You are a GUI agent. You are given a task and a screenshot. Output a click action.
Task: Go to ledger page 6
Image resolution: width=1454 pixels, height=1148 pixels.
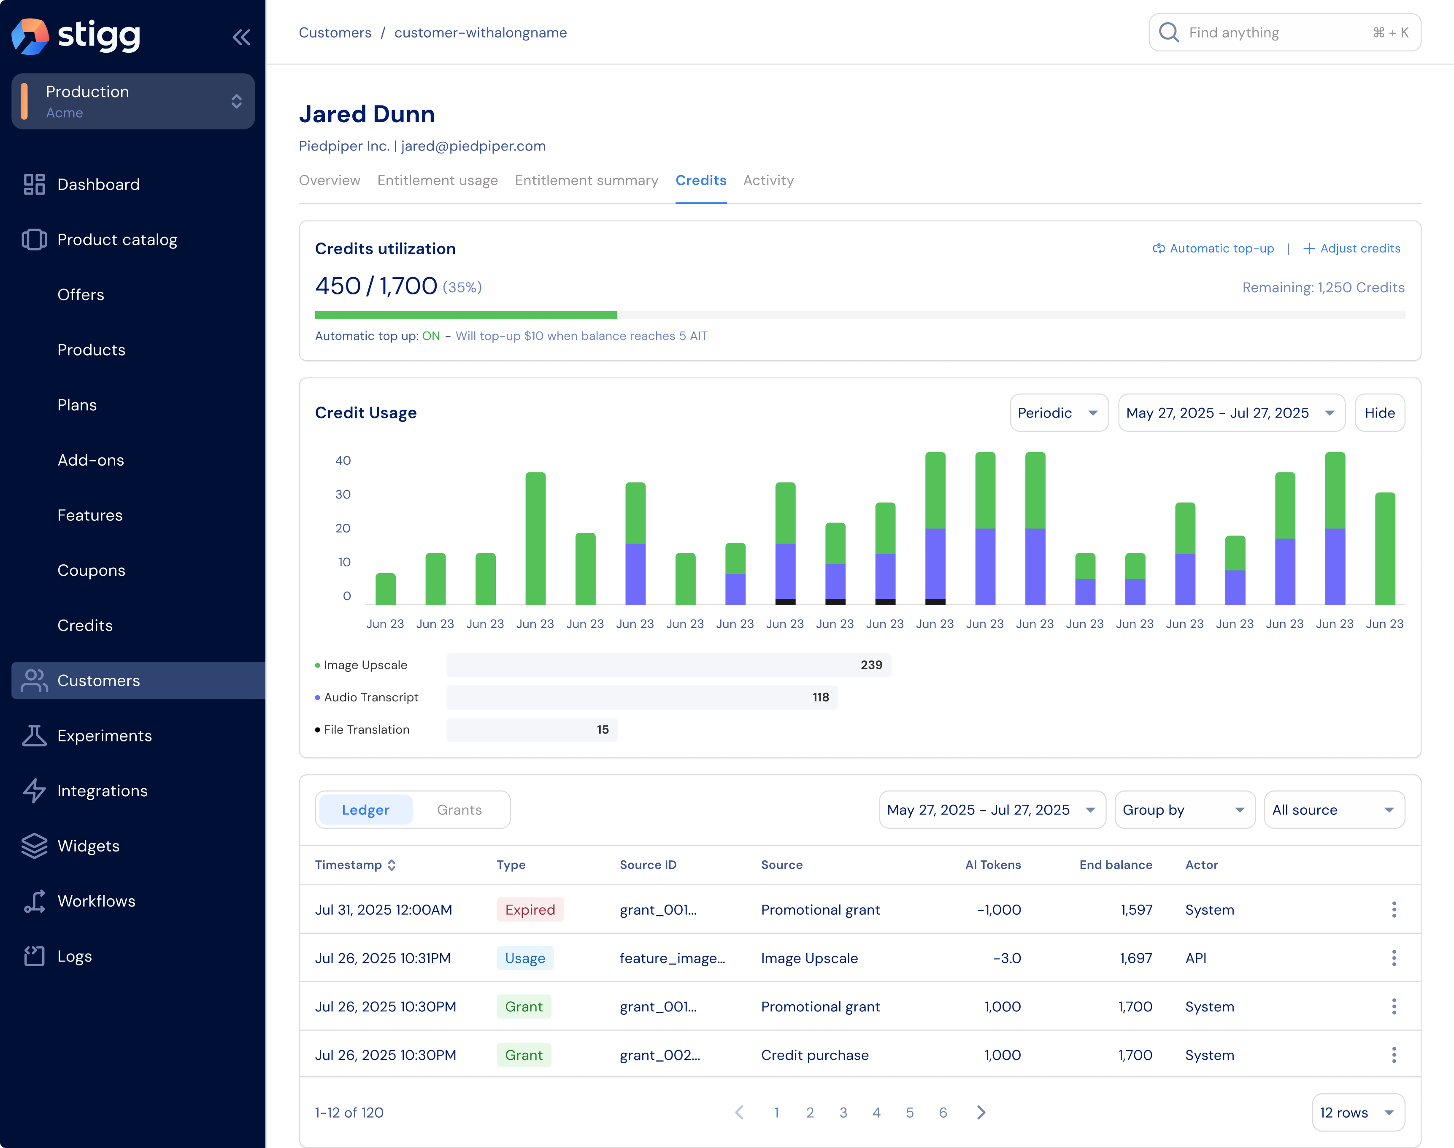(x=943, y=1113)
